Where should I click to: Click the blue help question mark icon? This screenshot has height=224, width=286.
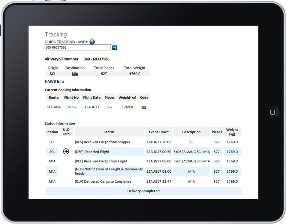coord(92,42)
